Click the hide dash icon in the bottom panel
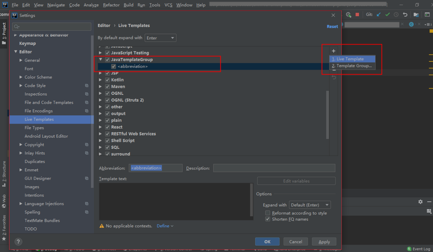 point(429,202)
